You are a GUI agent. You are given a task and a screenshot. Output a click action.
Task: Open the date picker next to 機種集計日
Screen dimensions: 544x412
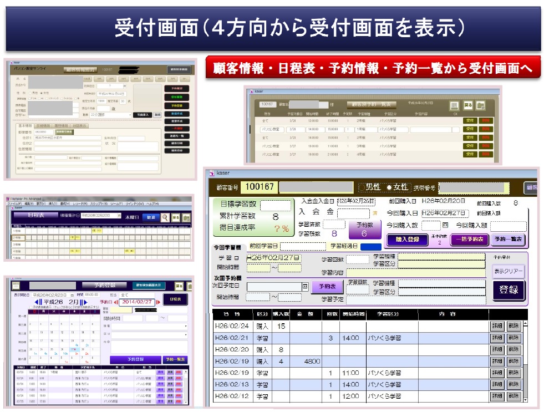point(118,216)
